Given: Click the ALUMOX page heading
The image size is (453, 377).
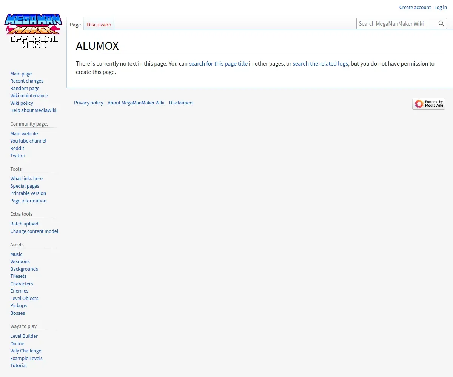Looking at the screenshot, I should click(97, 46).
